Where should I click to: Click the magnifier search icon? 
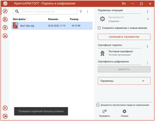17,12
